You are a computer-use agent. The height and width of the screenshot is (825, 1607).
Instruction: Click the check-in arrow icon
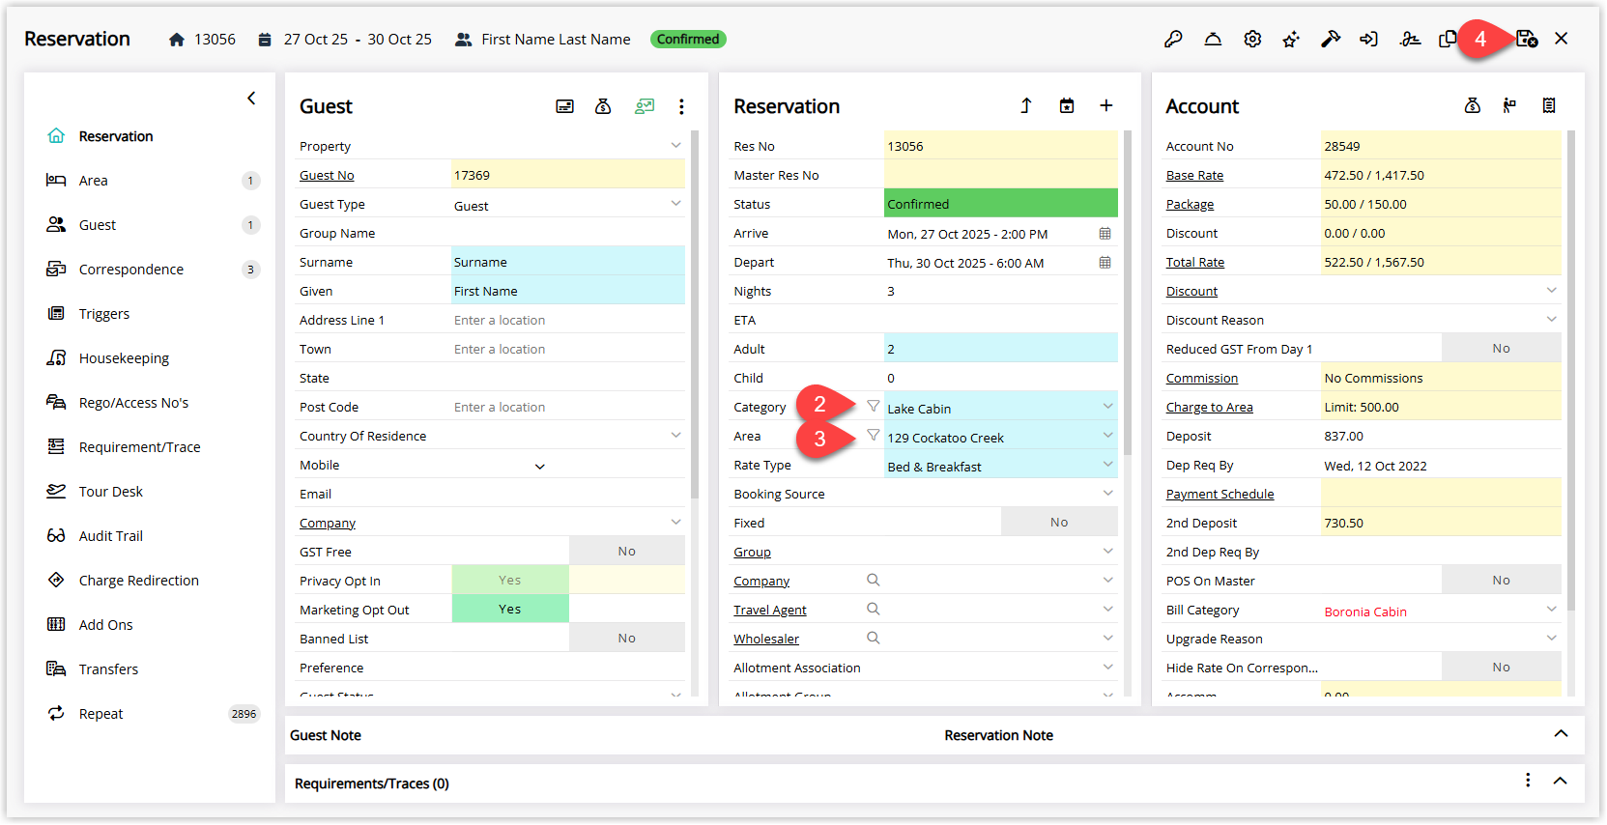[x=1368, y=40]
